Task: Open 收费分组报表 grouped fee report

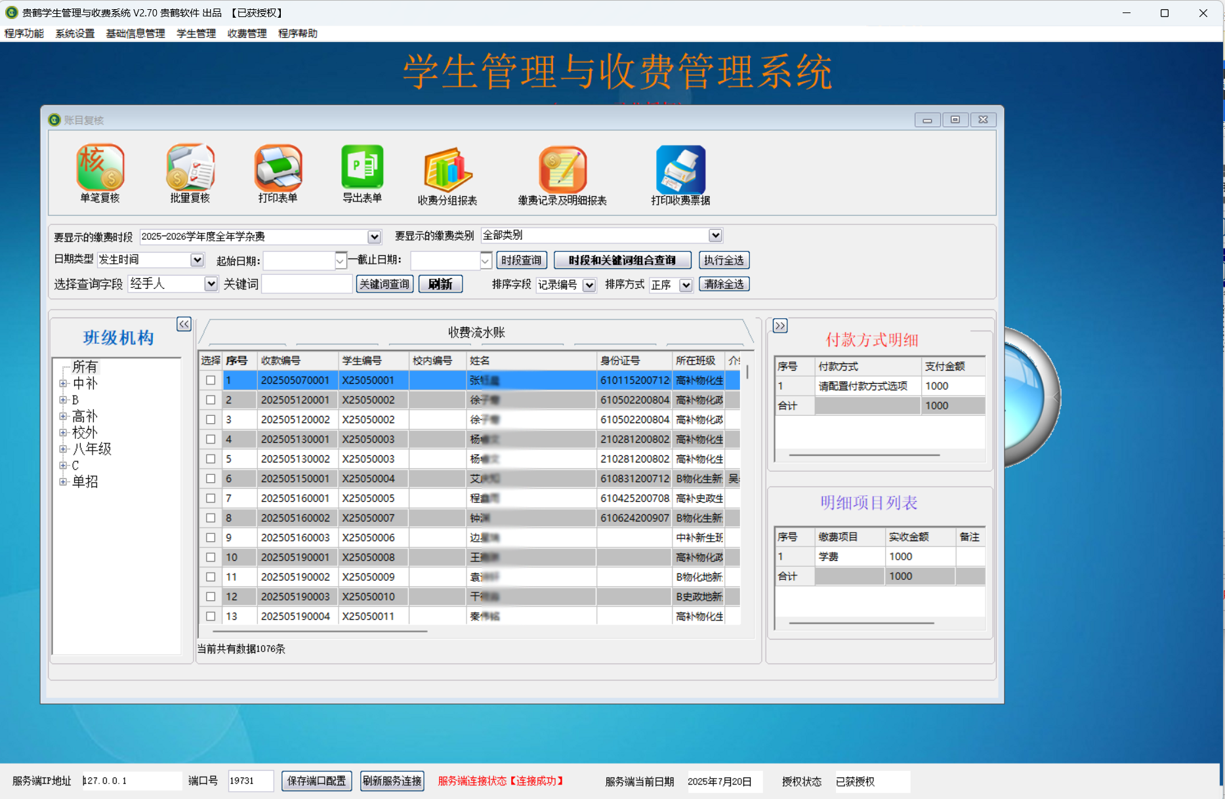Action: coord(447,173)
